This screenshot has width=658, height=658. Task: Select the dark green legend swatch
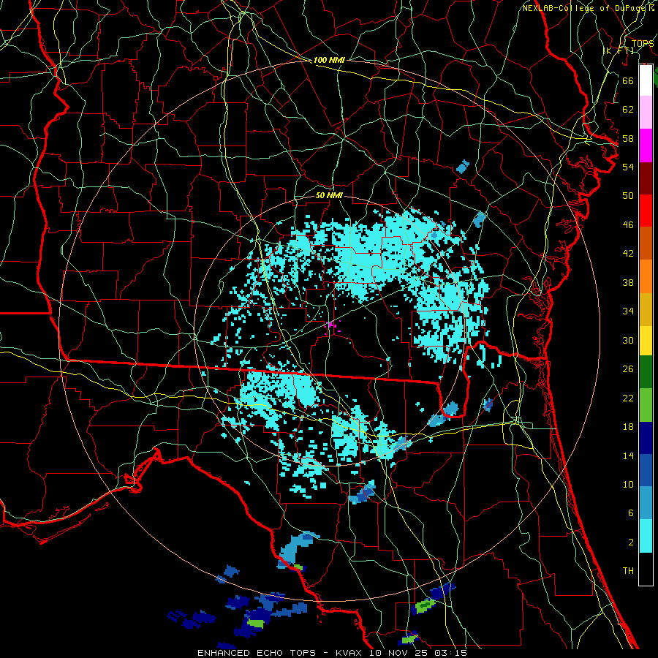[x=646, y=372]
